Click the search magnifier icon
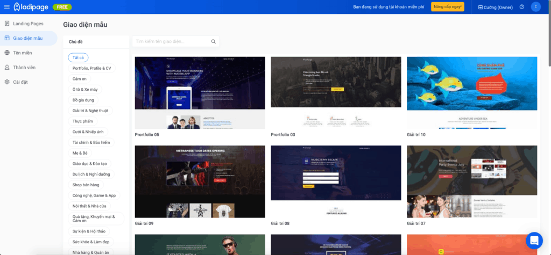551x255 pixels. (x=213, y=41)
